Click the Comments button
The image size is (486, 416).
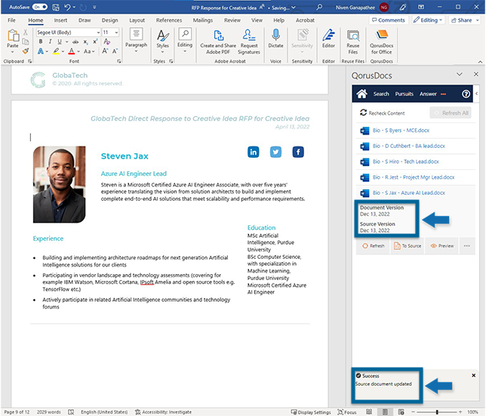[389, 20]
